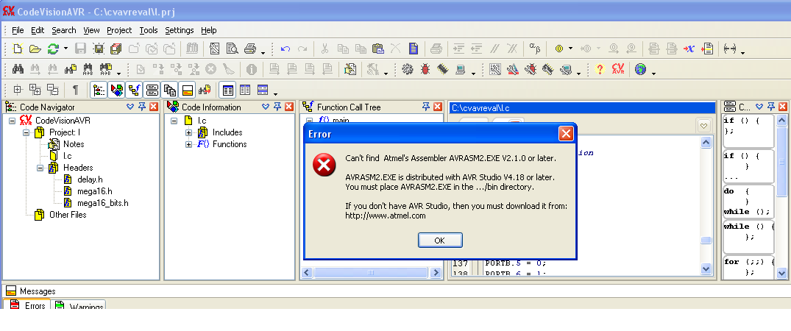791x331 pixels.
Task: Open the alpha-beta character tool
Action: tap(535, 49)
